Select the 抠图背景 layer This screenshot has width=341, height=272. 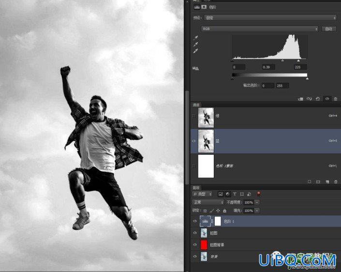tap(266, 244)
